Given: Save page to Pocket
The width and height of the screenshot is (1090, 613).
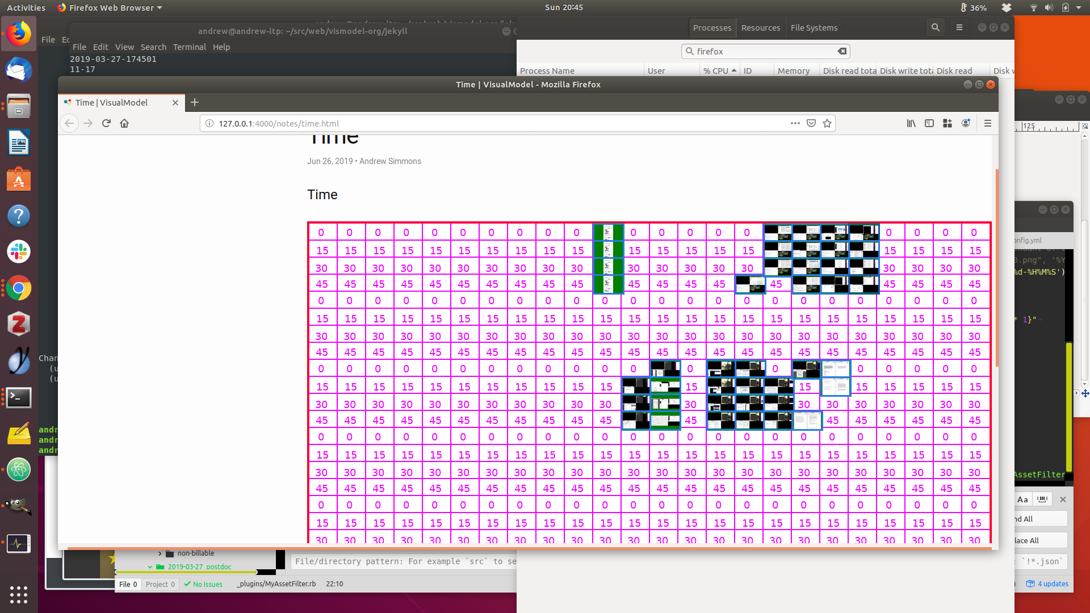Looking at the screenshot, I should [x=811, y=123].
